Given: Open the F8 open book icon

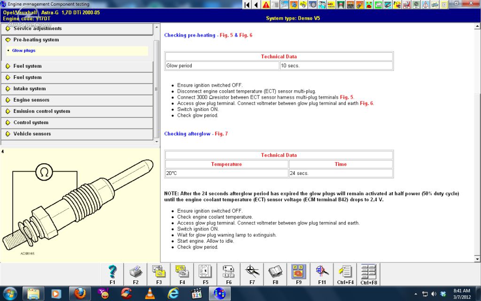Looking at the screenshot, I should [x=275, y=274].
